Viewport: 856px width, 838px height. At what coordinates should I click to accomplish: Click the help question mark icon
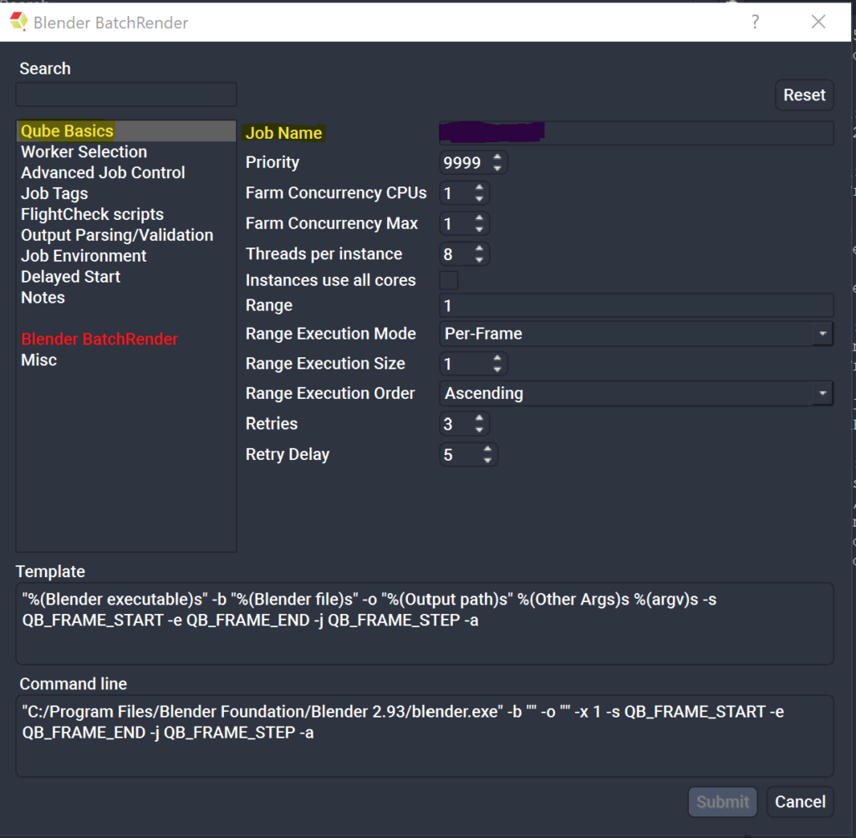click(x=755, y=22)
